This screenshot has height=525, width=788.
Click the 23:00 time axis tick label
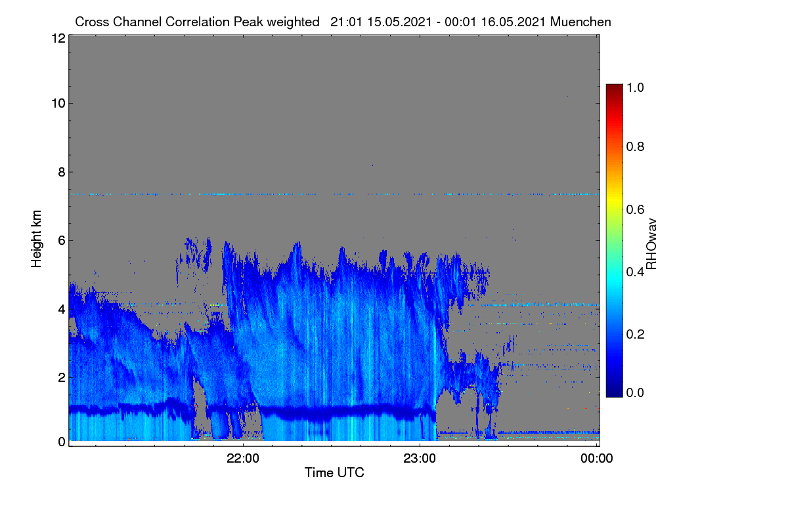click(x=420, y=459)
